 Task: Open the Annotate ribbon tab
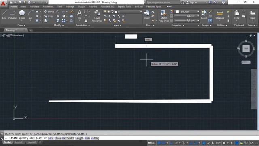[34, 6]
